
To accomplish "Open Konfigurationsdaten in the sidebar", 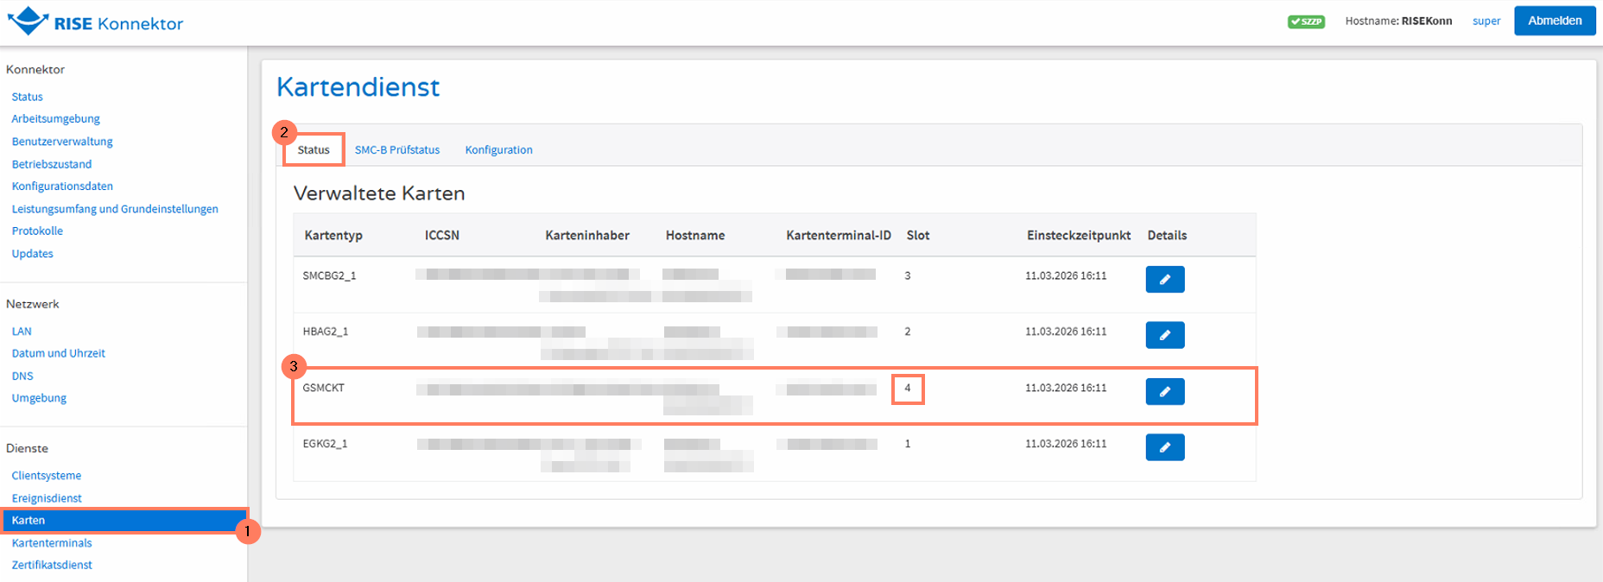I will tap(62, 187).
